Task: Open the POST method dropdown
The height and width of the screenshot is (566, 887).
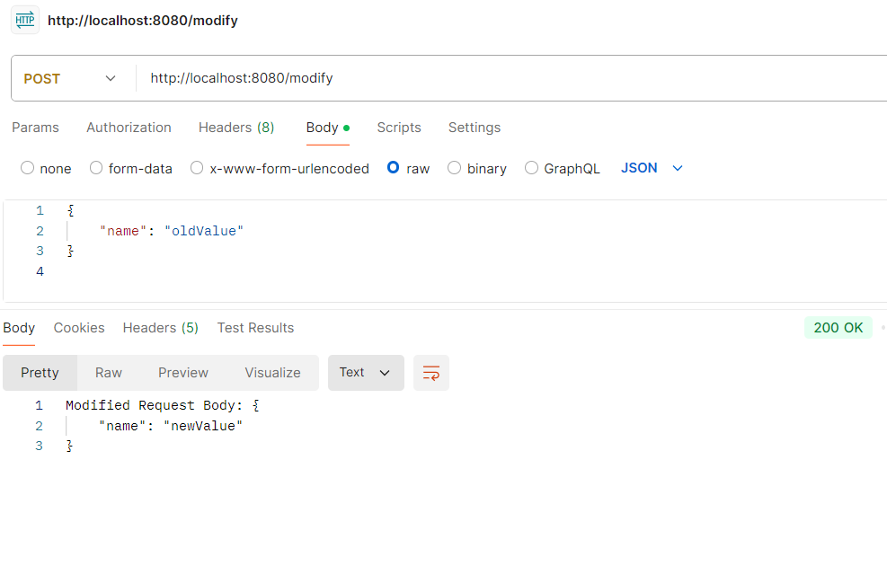Action: click(x=71, y=78)
